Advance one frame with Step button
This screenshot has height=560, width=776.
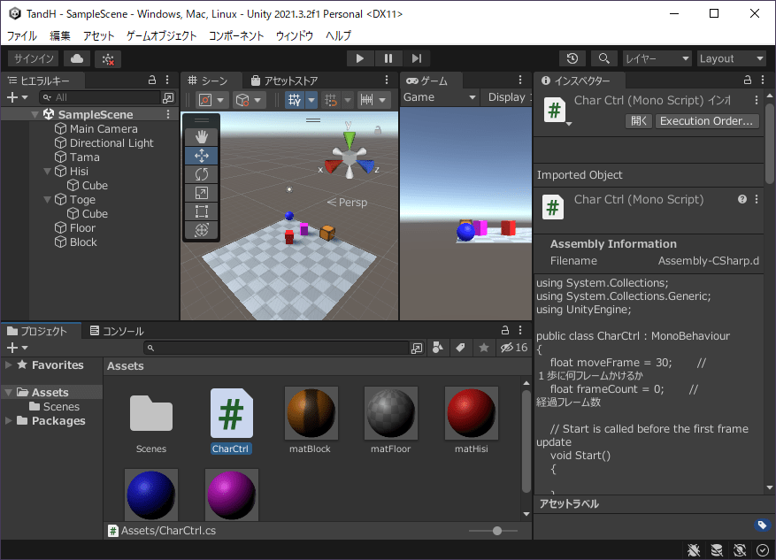pyautogui.click(x=417, y=58)
